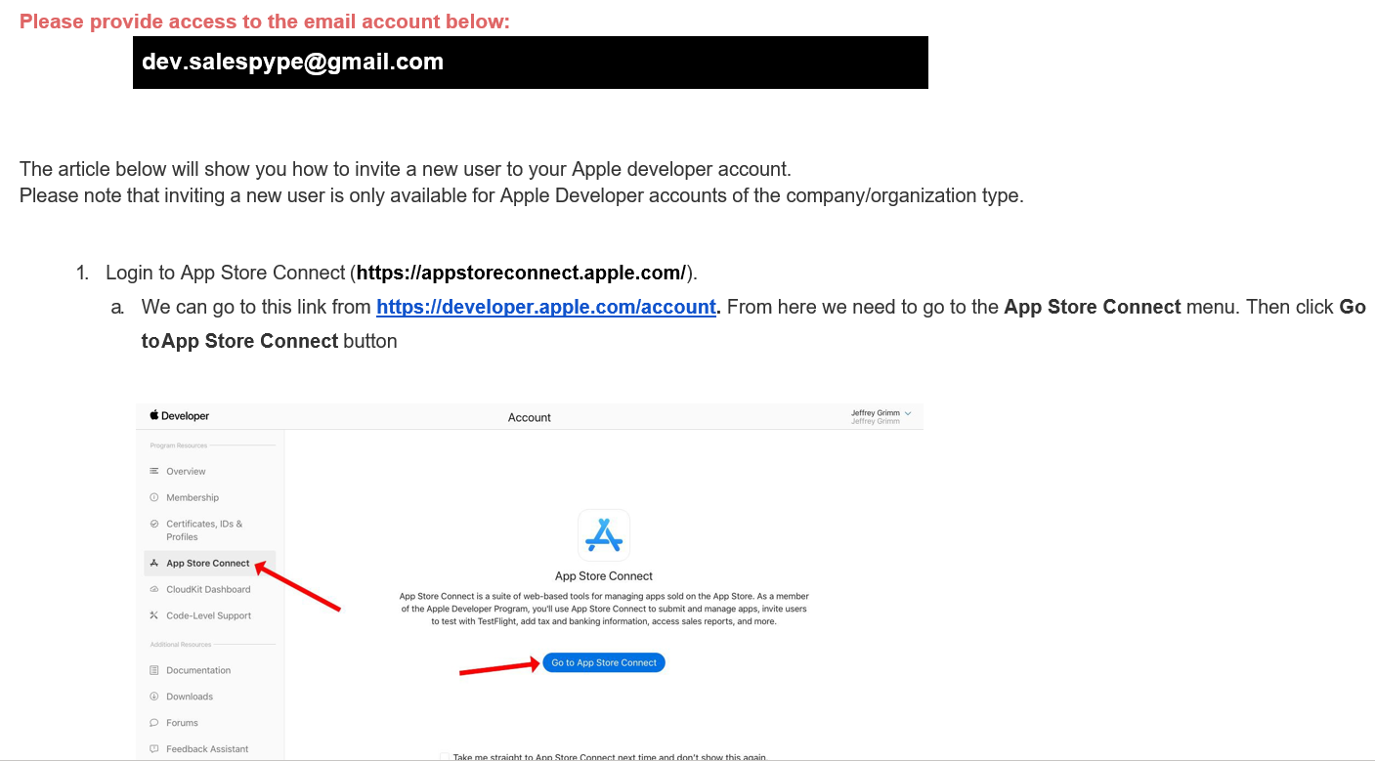Viewport: 1375px width, 761px height.
Task: Click the Program Resources section label
Action: pos(178,445)
